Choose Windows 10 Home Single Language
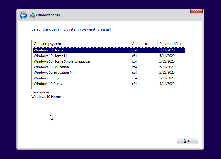Screen dimensions: 221x159 (x=62, y=61)
